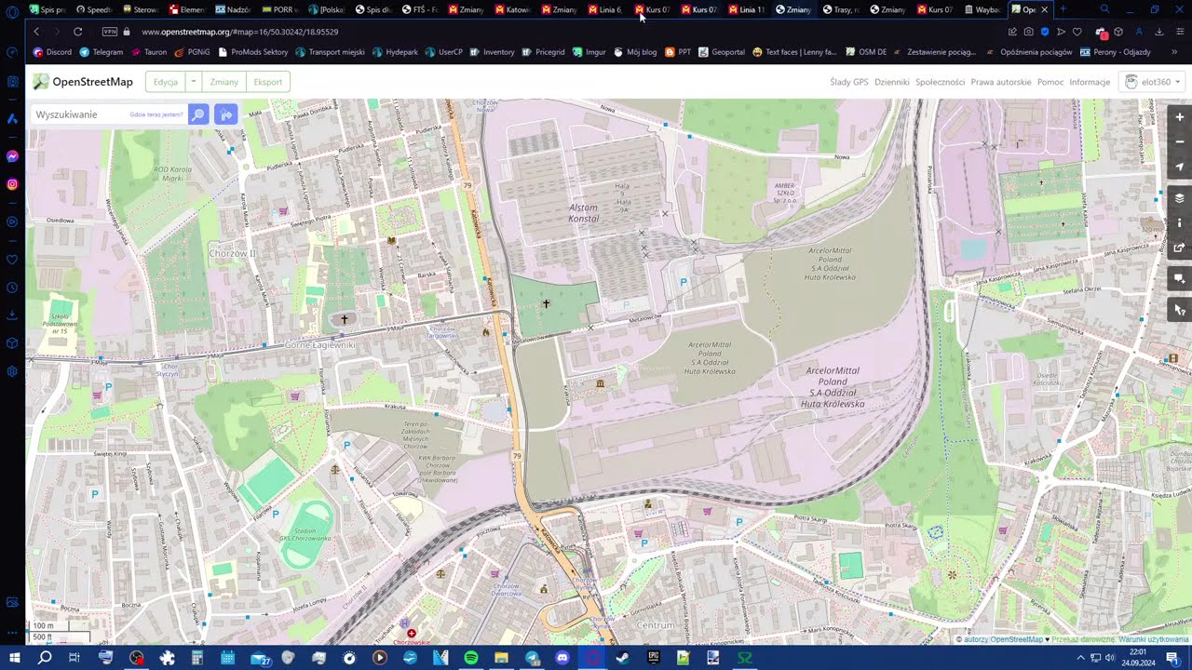Open a new browser tab

click(1063, 9)
